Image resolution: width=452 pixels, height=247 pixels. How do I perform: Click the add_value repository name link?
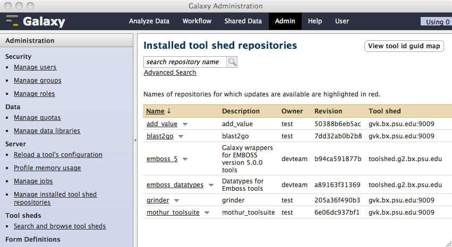tap(161, 124)
